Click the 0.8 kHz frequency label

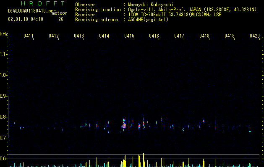[3, 117]
